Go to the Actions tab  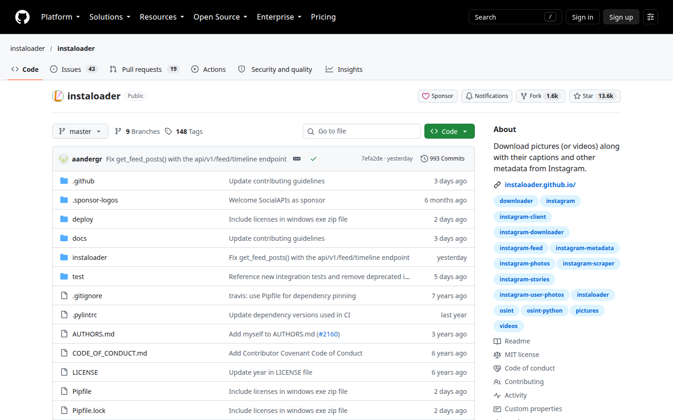pyautogui.click(x=208, y=70)
